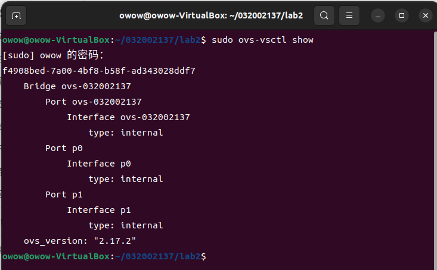The width and height of the screenshot is (437, 270).
Task: Click the [sudo] password prompt line
Action: pyautogui.click(x=54, y=55)
